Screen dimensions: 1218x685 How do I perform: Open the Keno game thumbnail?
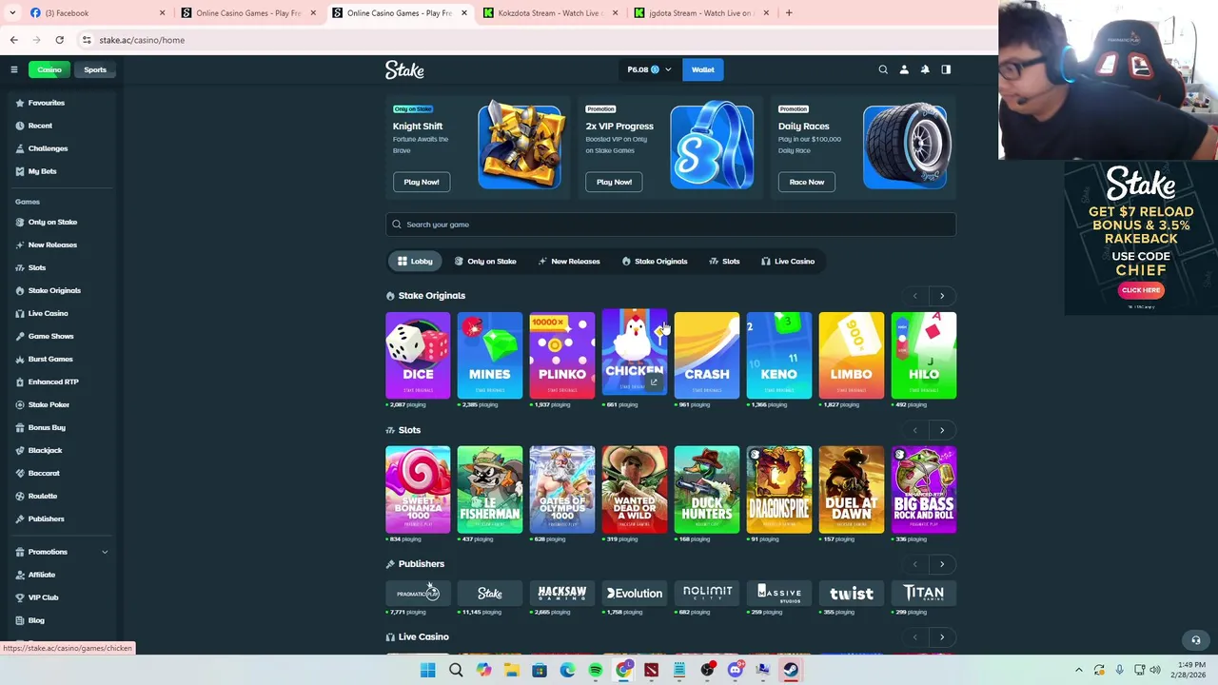point(779,355)
